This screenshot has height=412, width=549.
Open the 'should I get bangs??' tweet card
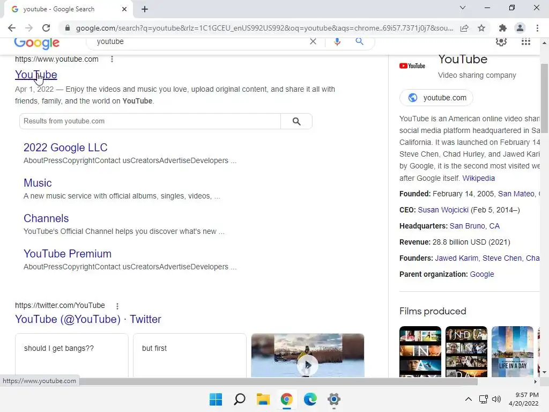tap(72, 355)
